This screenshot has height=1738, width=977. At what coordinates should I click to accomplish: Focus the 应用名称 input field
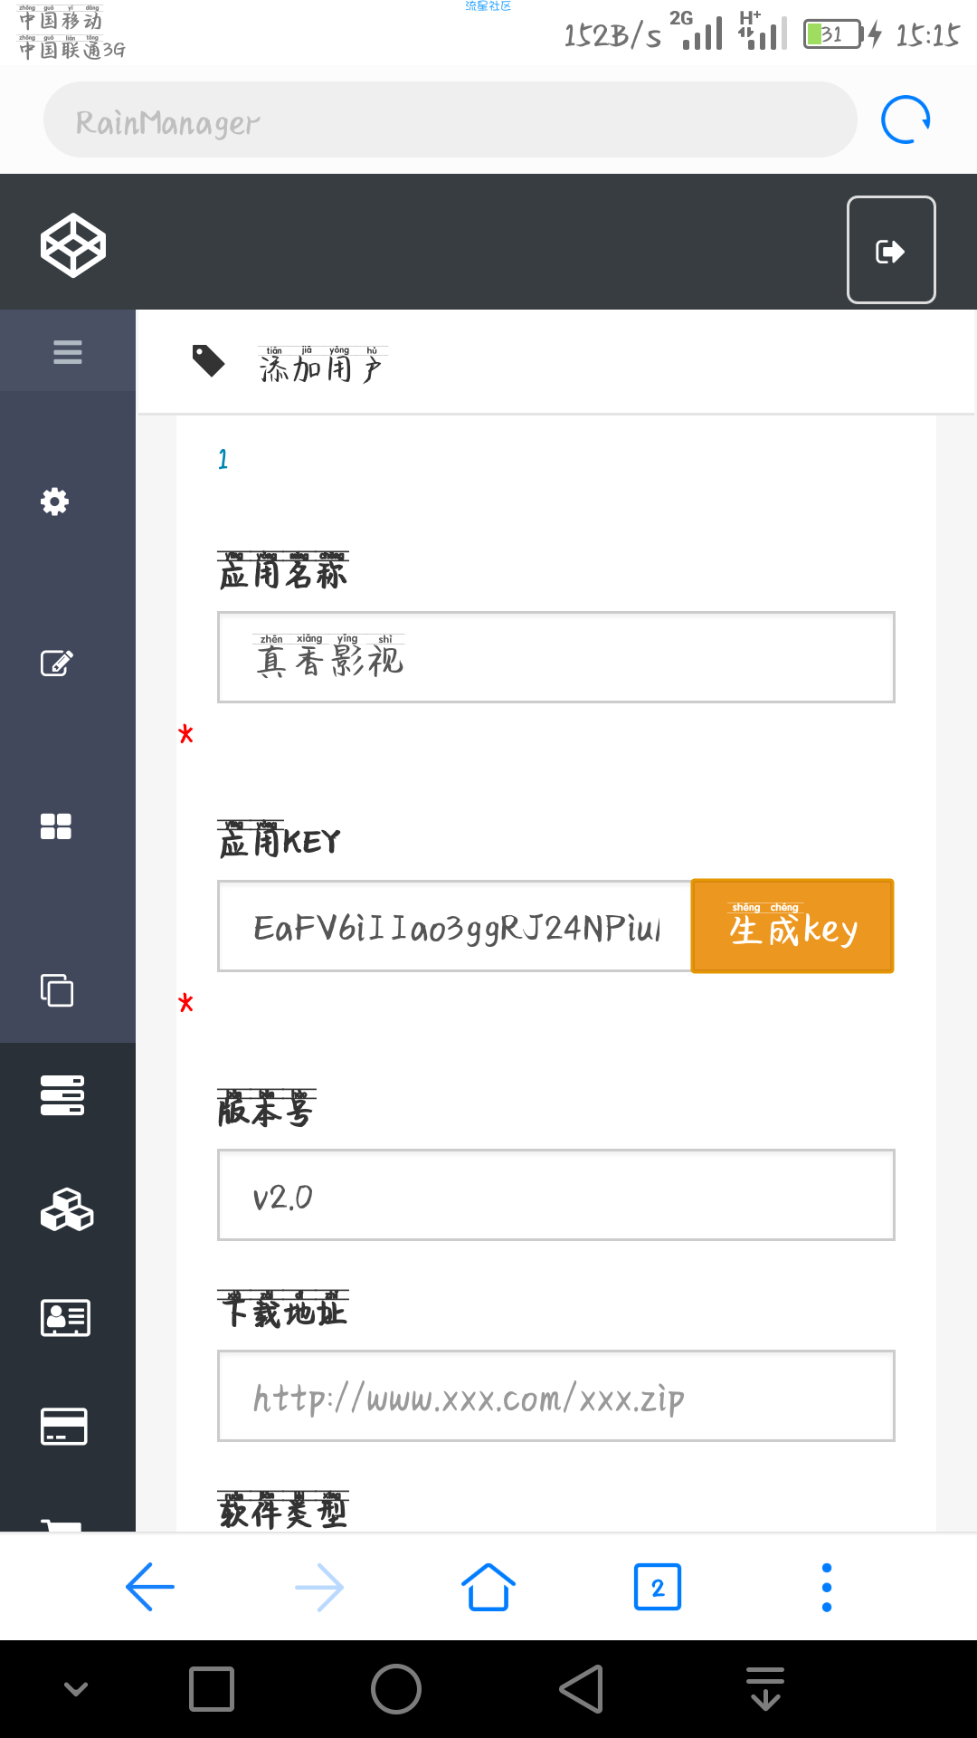556,657
